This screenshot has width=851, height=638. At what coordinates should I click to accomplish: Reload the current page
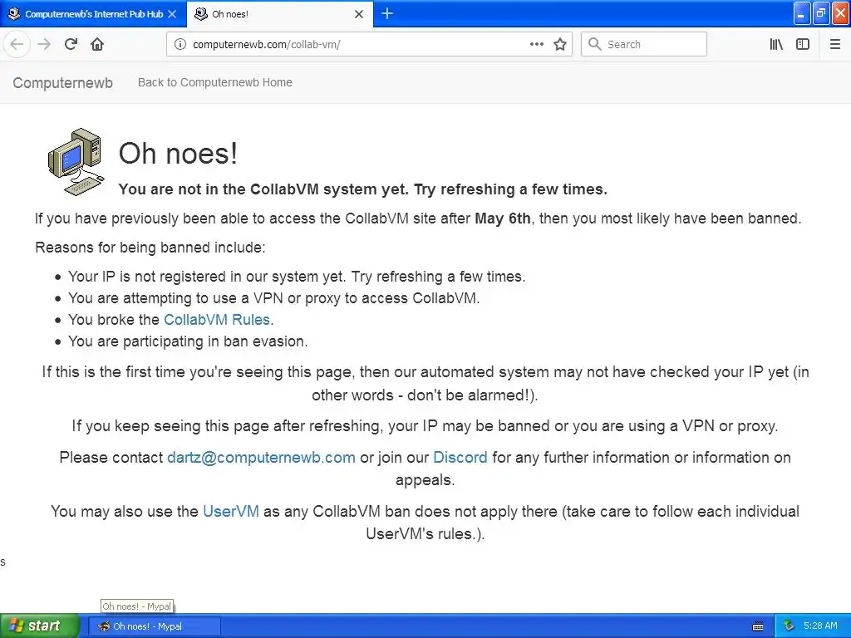[x=71, y=44]
